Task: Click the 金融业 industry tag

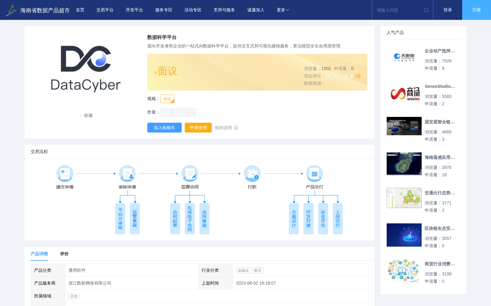Action: click(x=243, y=271)
